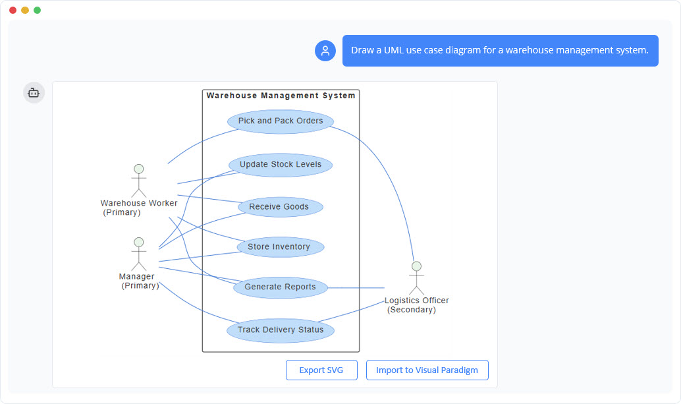Viewport: 681px width, 404px height.
Task: Click the Generate Reports oval
Action: point(280,287)
